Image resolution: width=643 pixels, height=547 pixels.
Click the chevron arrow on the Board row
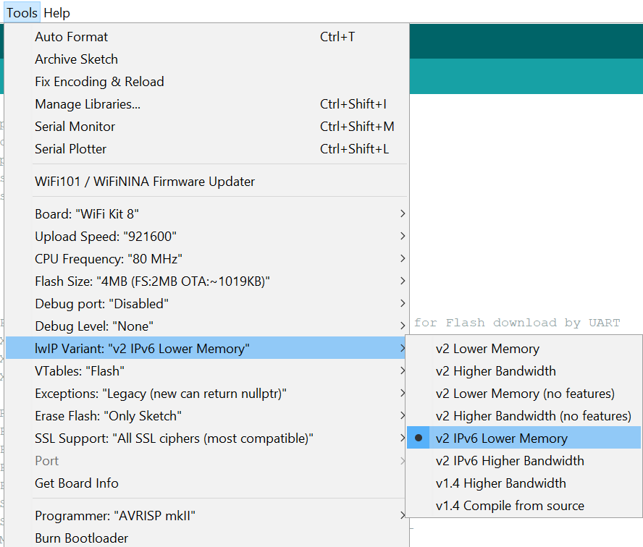pyautogui.click(x=403, y=213)
